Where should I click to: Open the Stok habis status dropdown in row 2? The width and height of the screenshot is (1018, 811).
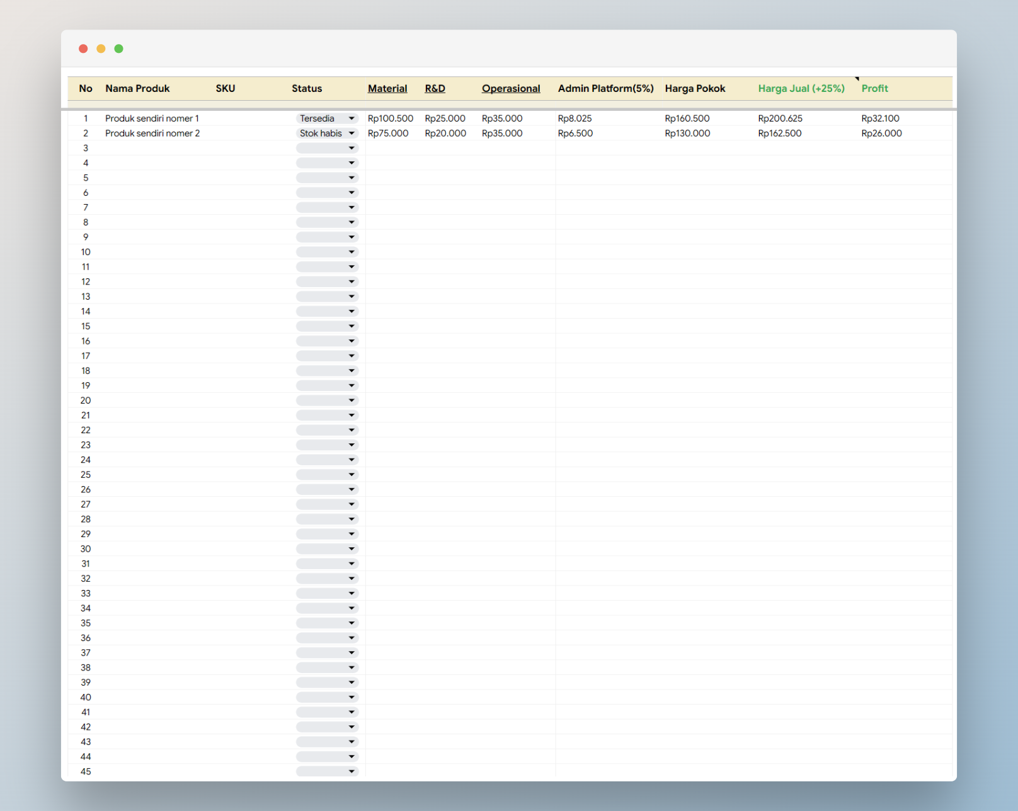pos(327,133)
